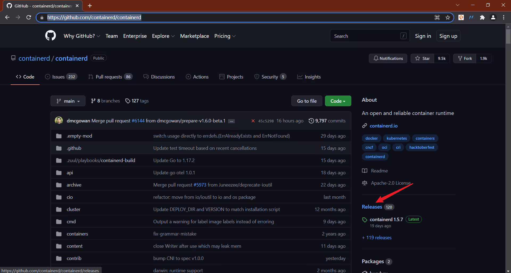Open the 9,797 commits history
The width and height of the screenshot is (511, 273).
point(327,121)
